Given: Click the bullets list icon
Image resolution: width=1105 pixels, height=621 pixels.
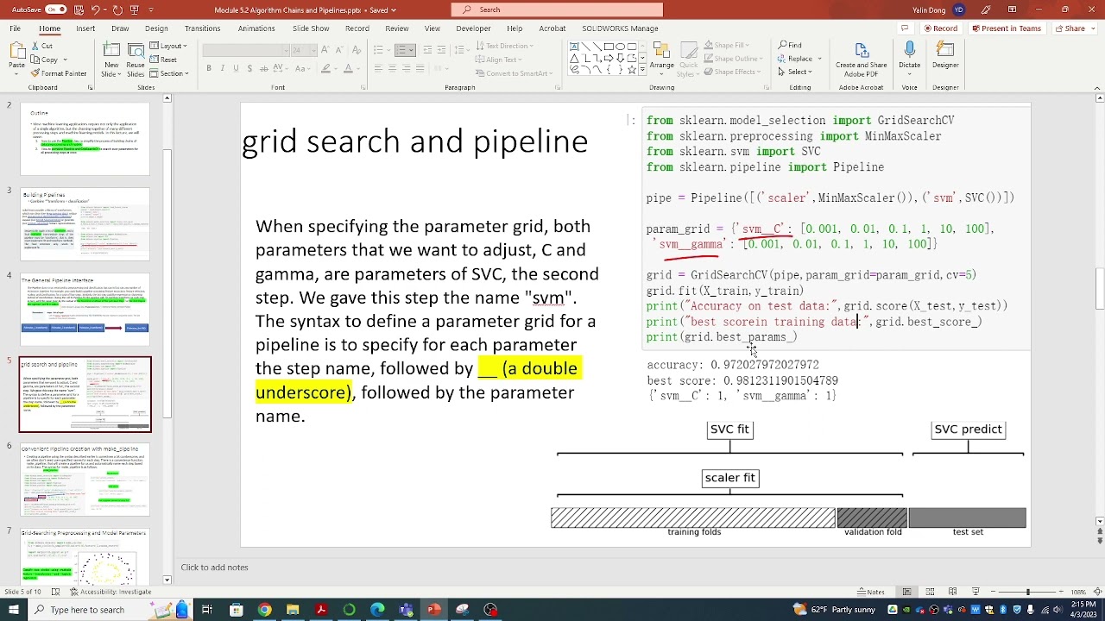Looking at the screenshot, I should click(379, 50).
